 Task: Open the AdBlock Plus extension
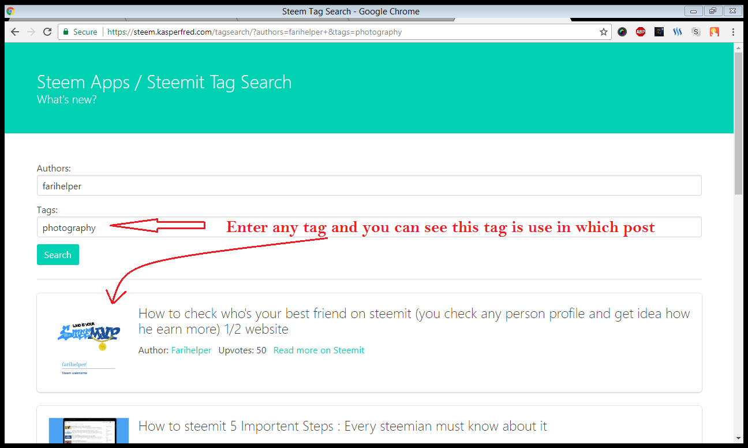[641, 32]
